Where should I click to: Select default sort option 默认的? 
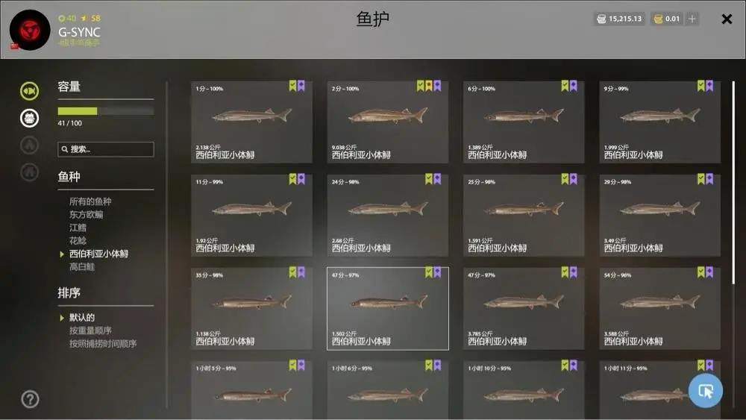coord(82,317)
